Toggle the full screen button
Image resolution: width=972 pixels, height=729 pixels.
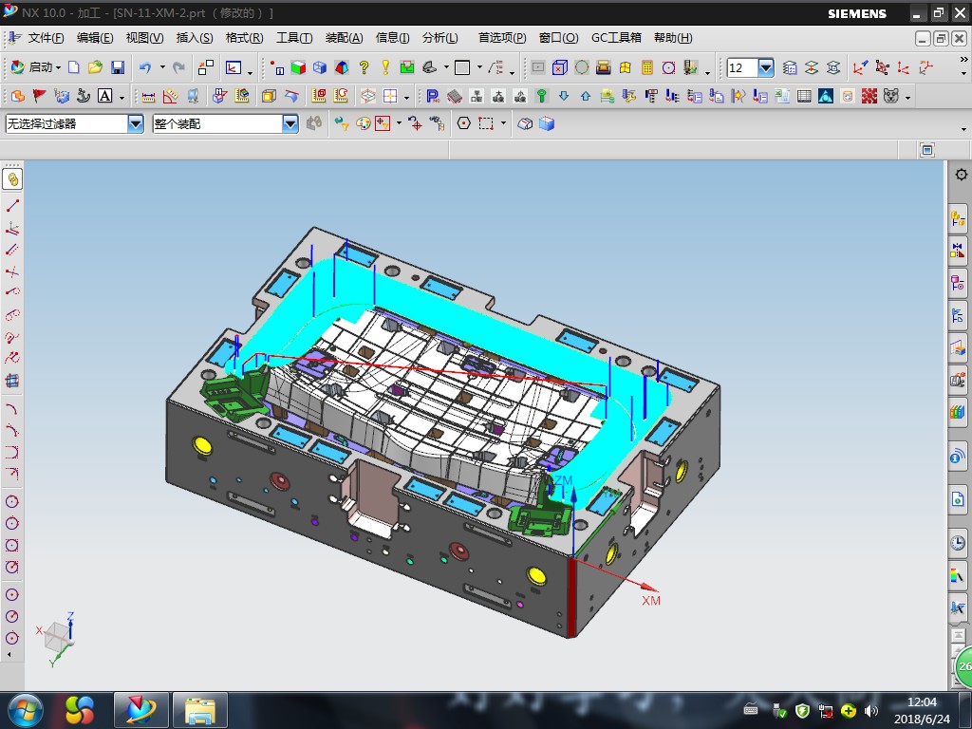pos(927,150)
